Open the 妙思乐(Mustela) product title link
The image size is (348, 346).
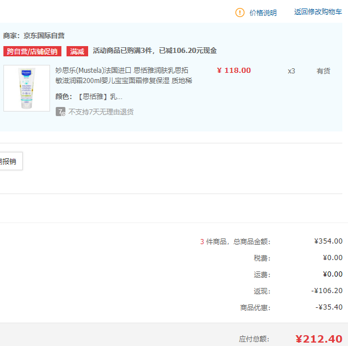click(123, 76)
